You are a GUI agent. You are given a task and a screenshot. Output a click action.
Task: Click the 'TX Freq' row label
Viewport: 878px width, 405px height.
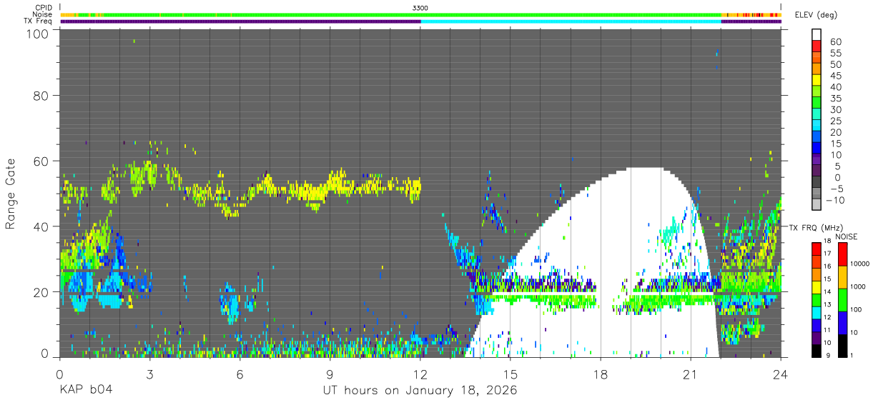39,21
